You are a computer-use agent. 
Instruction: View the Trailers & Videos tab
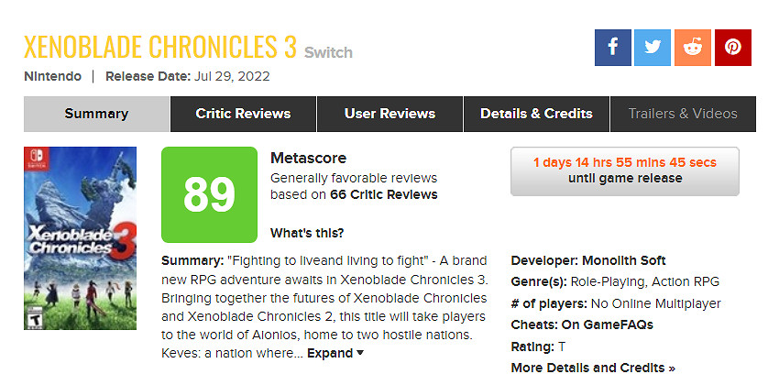[x=683, y=114]
